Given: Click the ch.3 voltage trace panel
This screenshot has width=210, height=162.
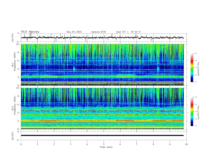Looking at the screenshot, I should 104,136.
